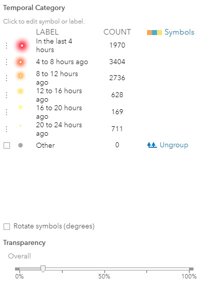Viewport: 201px width, 286px height.
Task: Edit the 'Other' label text
Action: (45, 145)
